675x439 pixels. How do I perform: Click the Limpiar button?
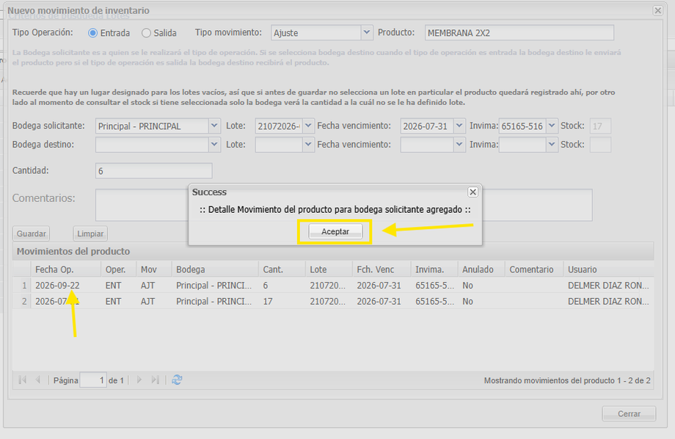[90, 233]
